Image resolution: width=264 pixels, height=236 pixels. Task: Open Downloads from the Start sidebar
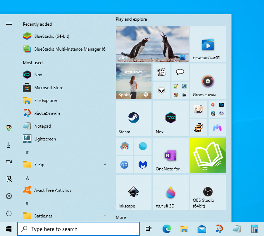(9, 145)
